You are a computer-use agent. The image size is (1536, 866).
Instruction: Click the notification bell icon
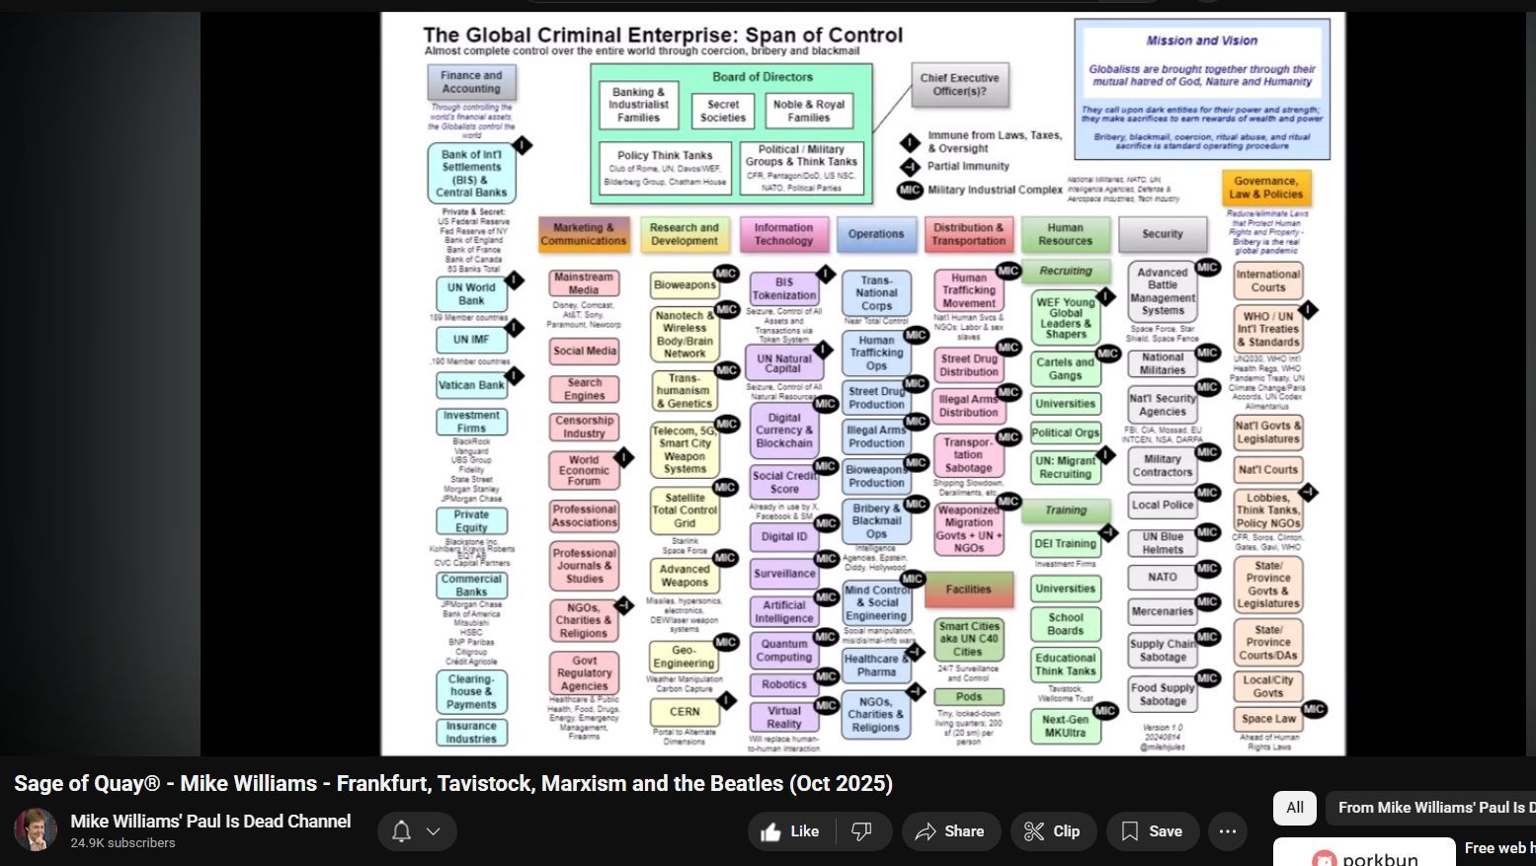(401, 831)
